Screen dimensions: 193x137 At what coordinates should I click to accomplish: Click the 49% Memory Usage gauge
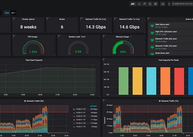(123, 48)
